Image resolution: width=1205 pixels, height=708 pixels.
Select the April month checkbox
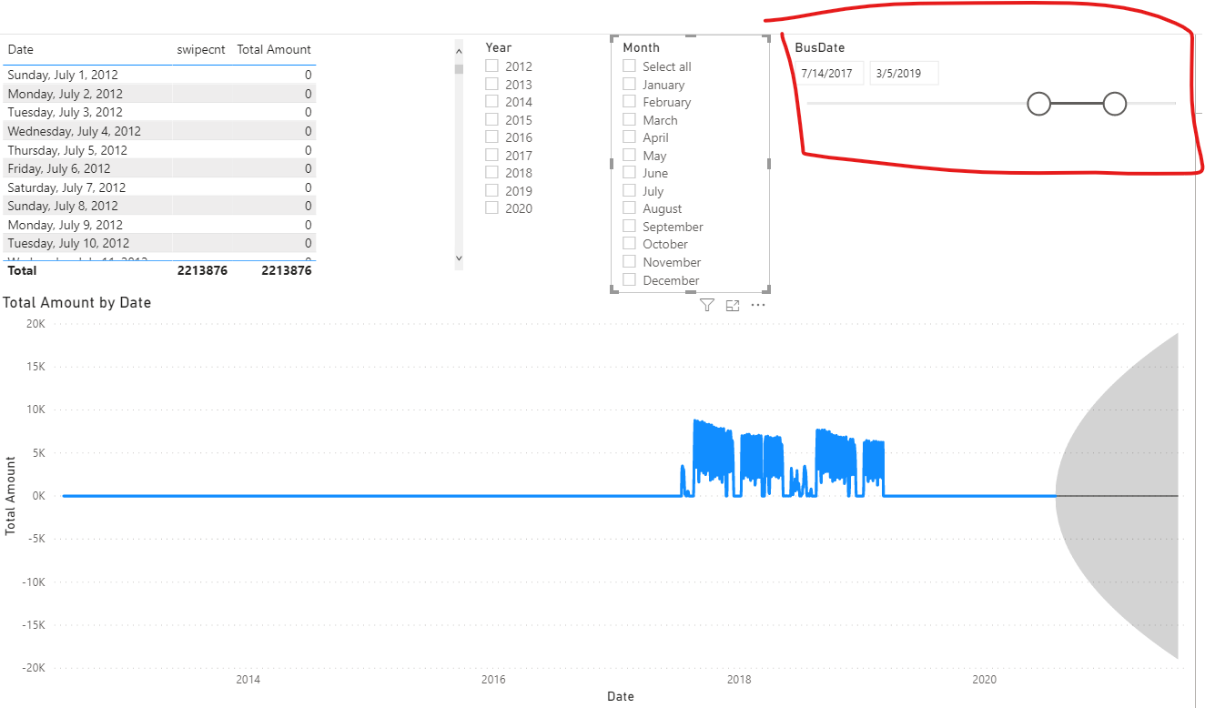[630, 137]
